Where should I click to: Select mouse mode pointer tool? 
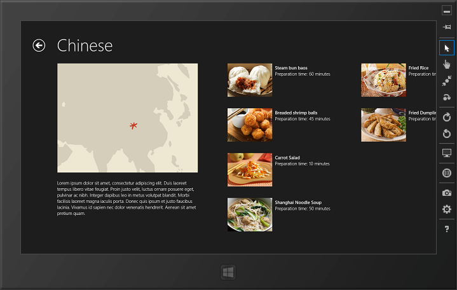(446, 48)
